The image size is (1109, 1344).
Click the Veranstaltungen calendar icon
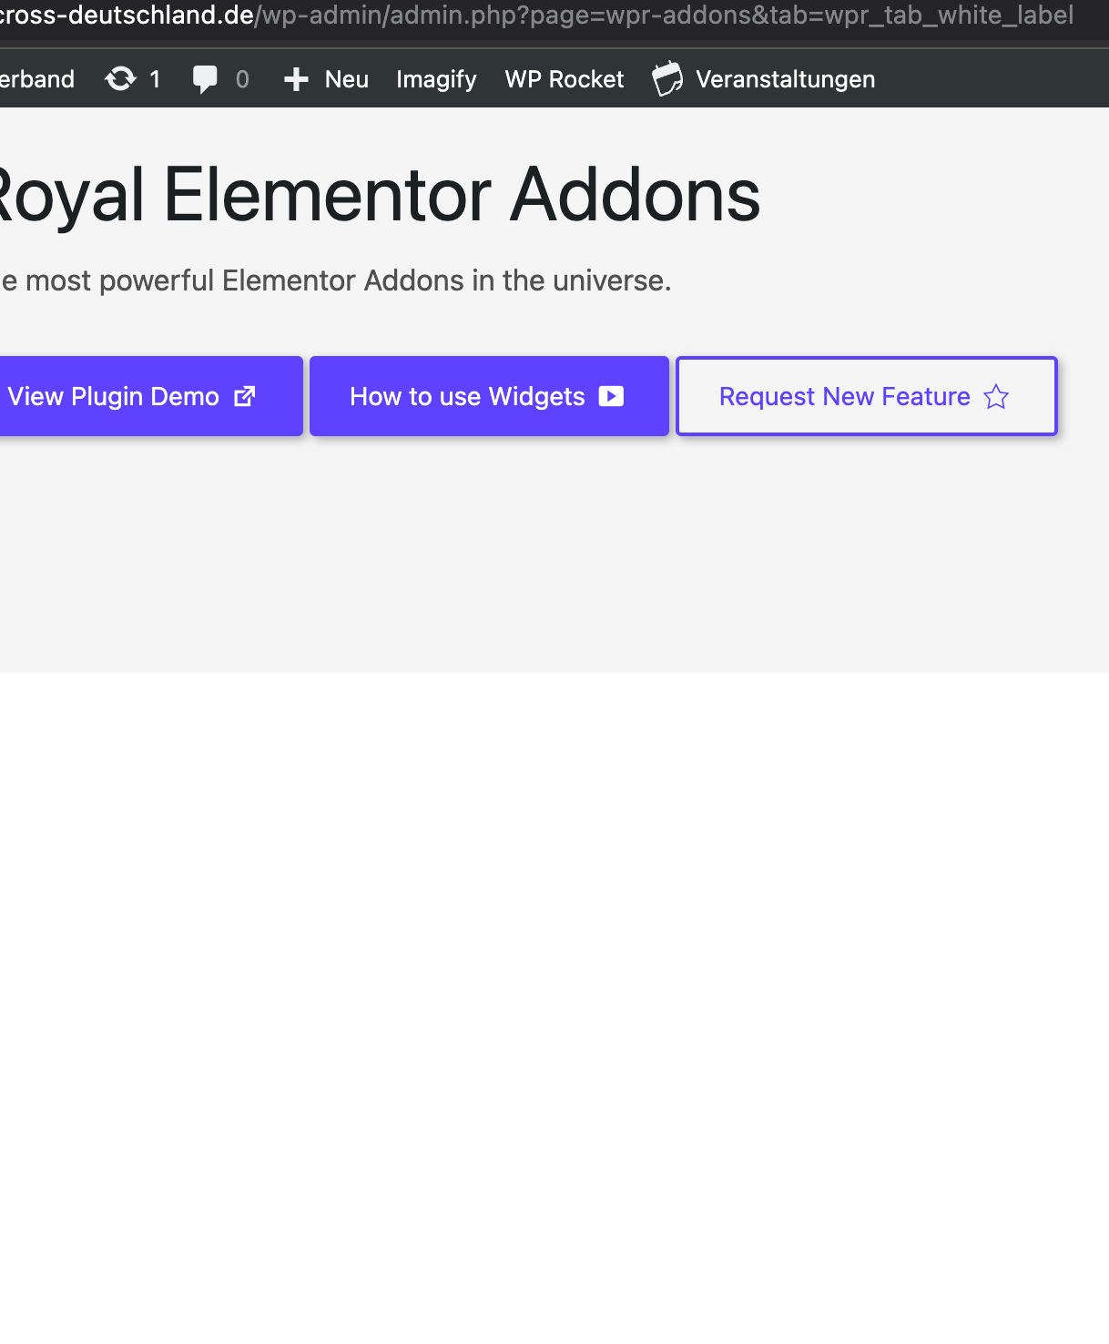click(x=667, y=78)
